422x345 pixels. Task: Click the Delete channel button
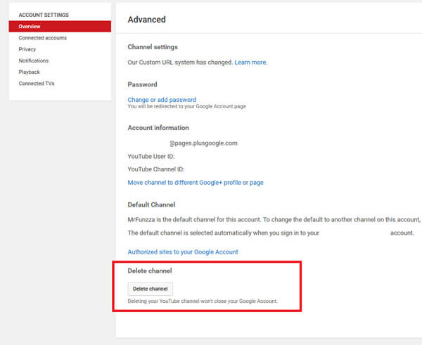click(x=151, y=289)
